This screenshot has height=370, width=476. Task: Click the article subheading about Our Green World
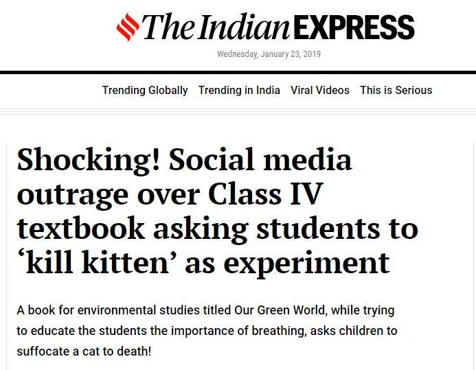tap(207, 331)
